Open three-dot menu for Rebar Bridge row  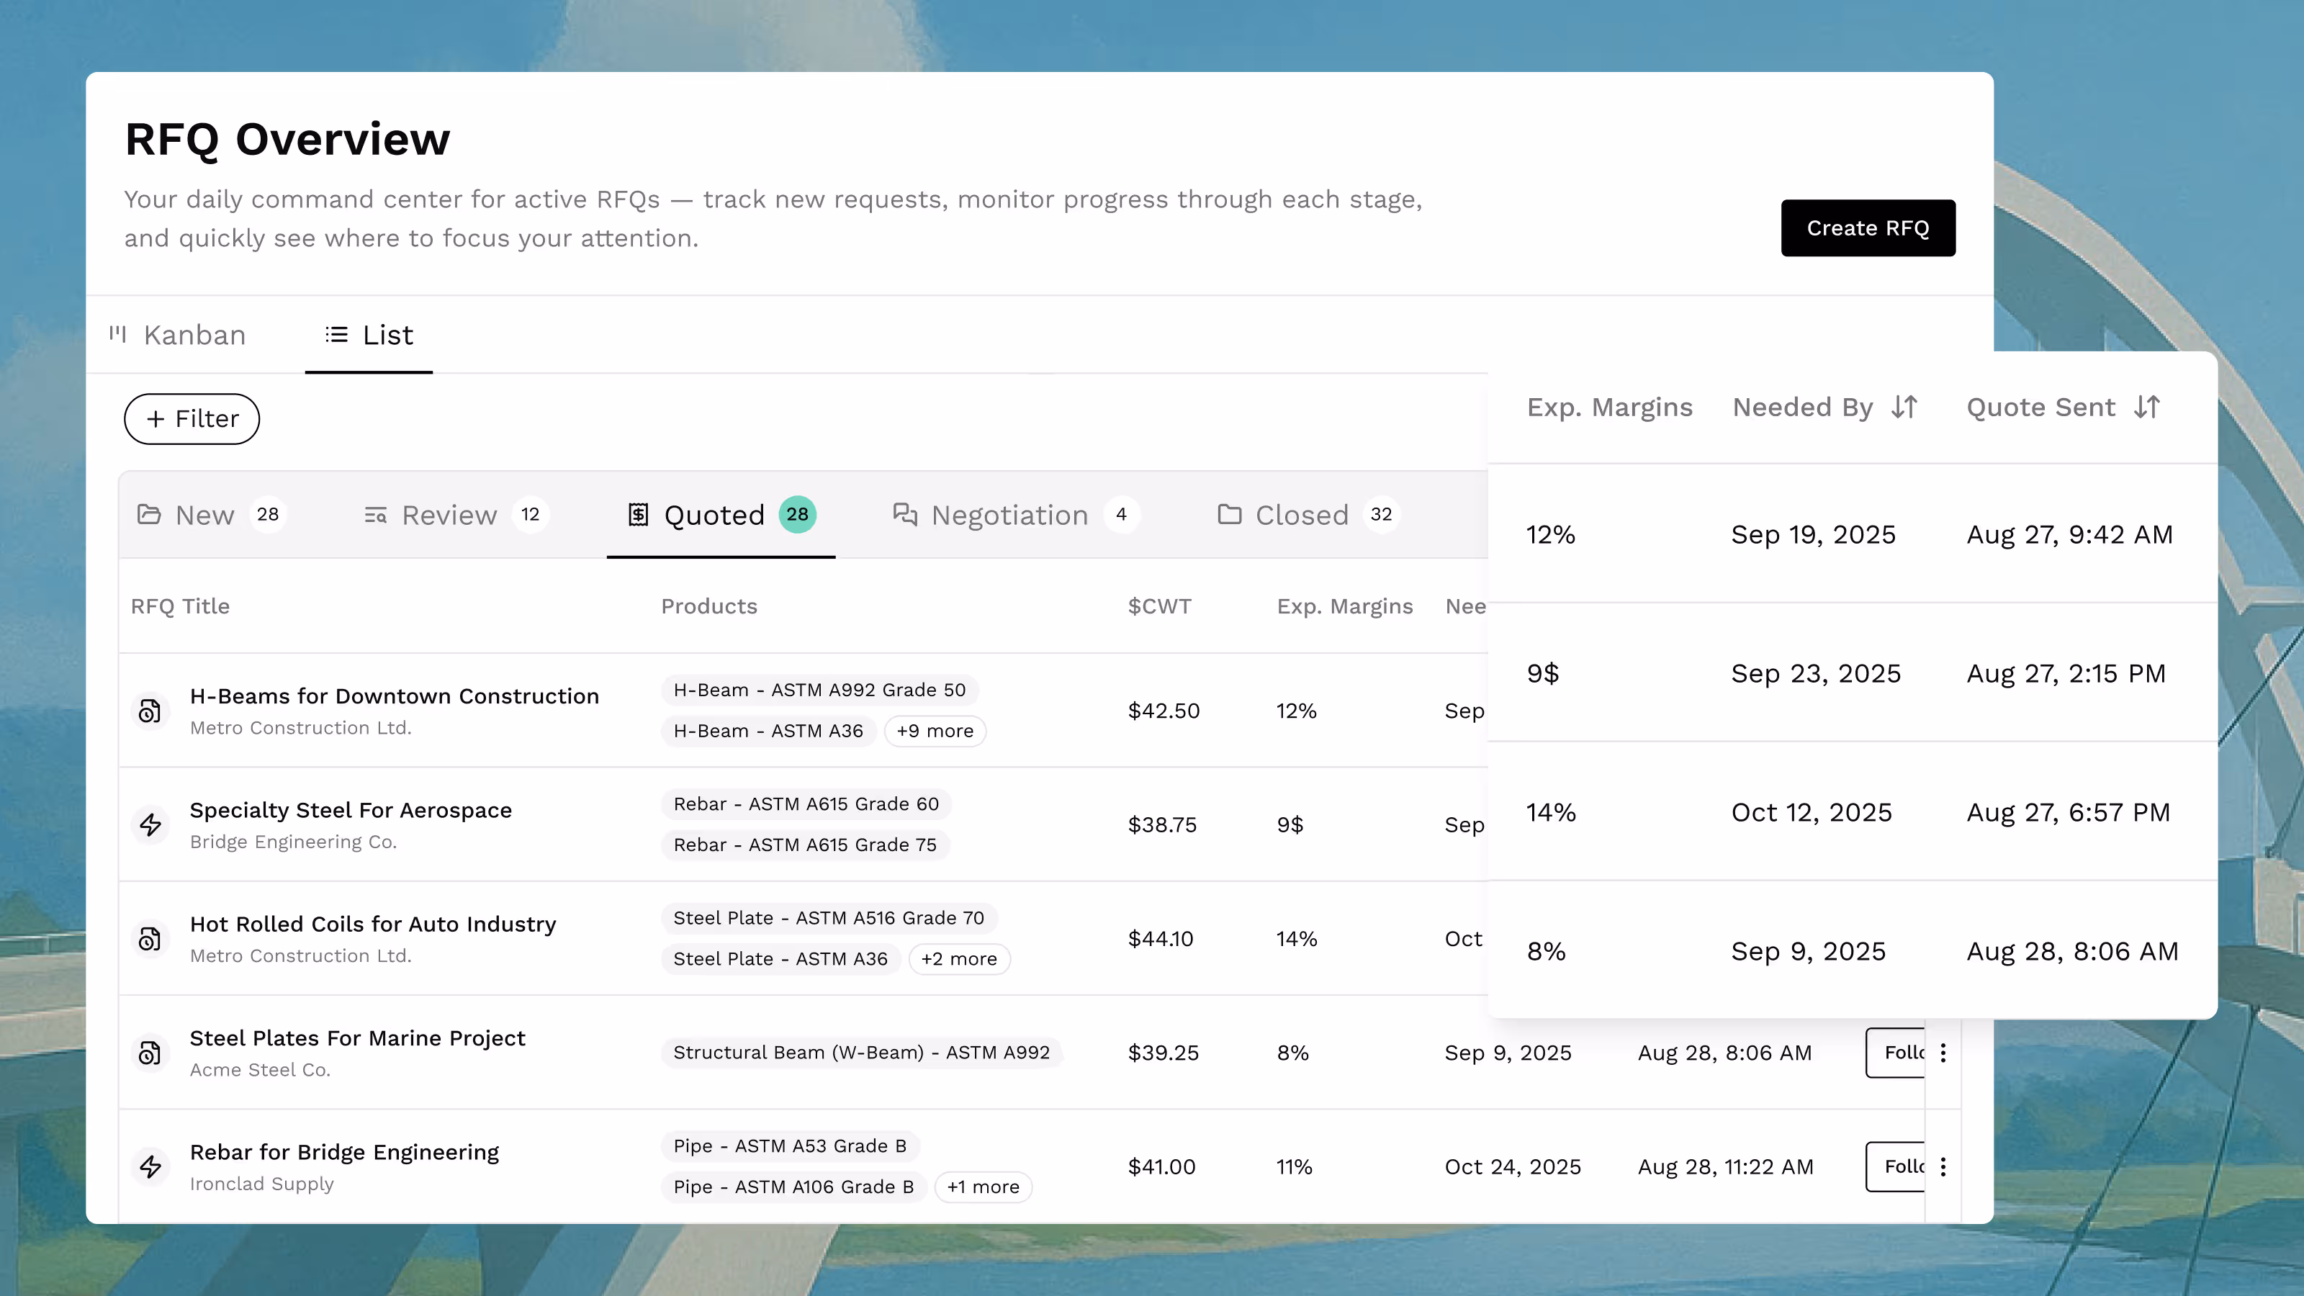pos(1943,1166)
